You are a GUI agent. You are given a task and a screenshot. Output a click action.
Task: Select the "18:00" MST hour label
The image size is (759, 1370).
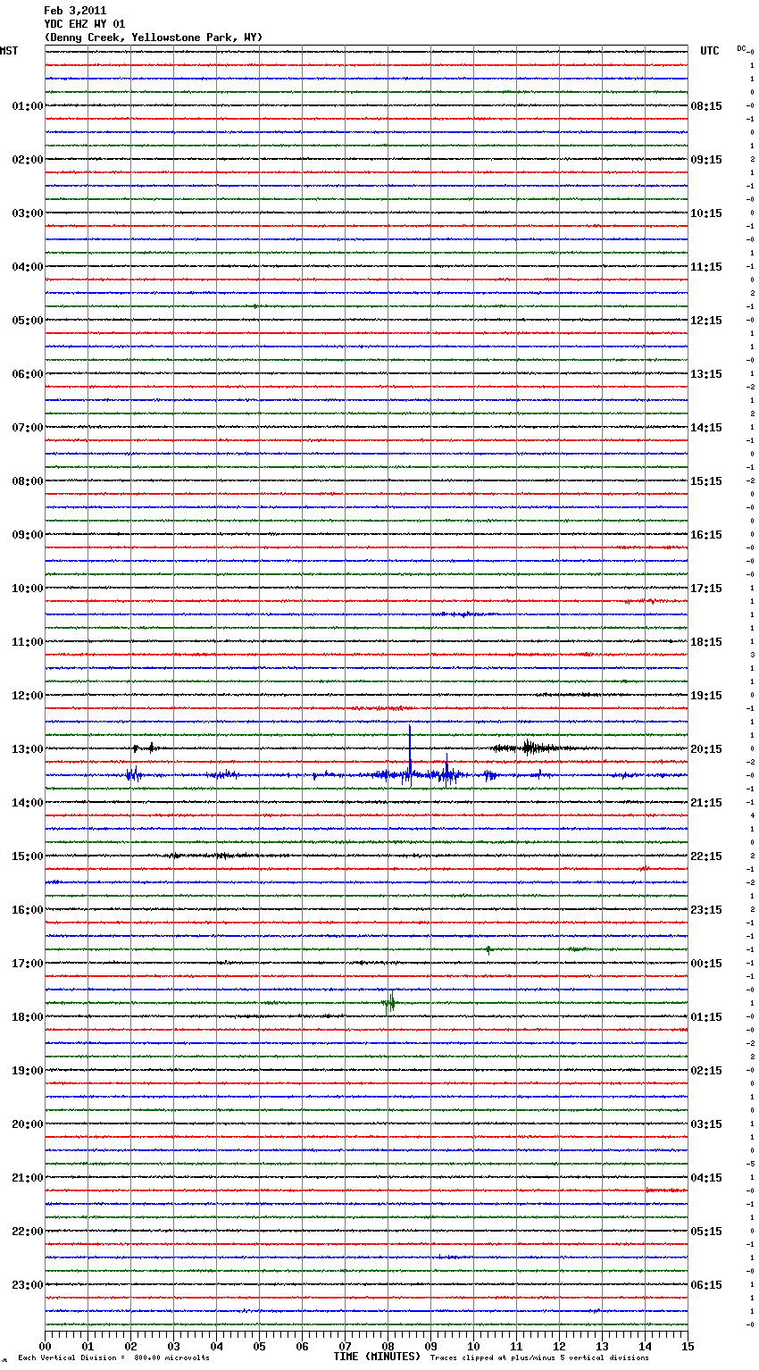[28, 1017]
